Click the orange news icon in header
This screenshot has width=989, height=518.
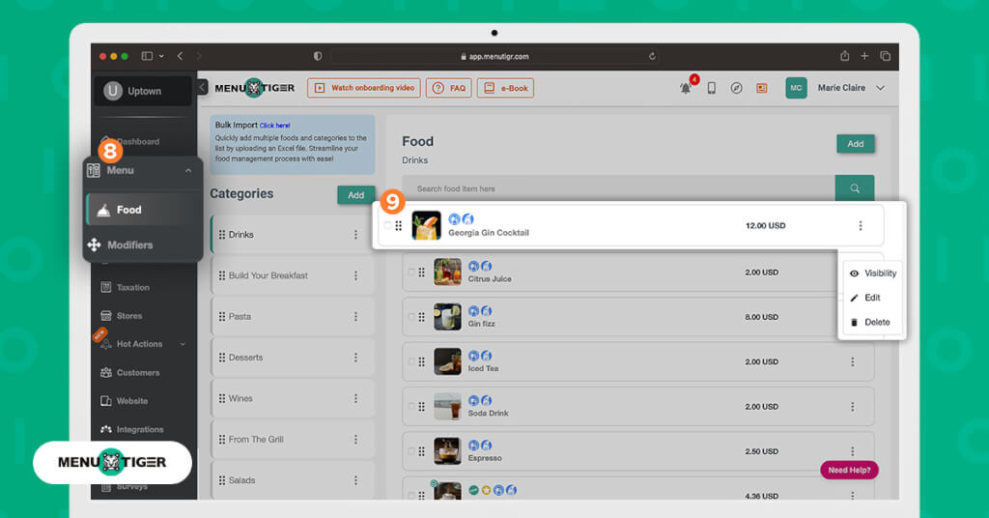[x=761, y=88]
